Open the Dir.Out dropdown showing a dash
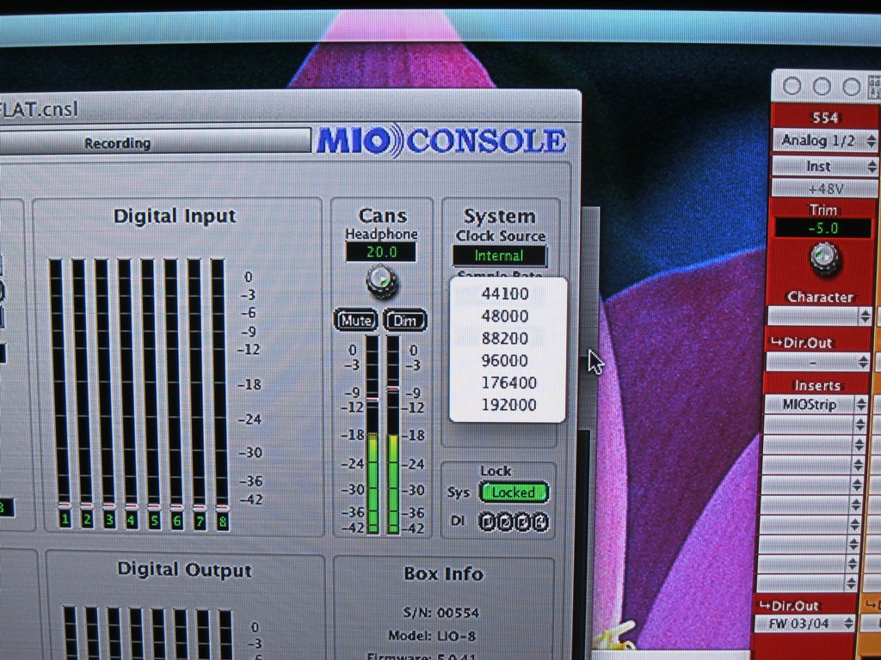This screenshot has height=660, width=881. (819, 362)
